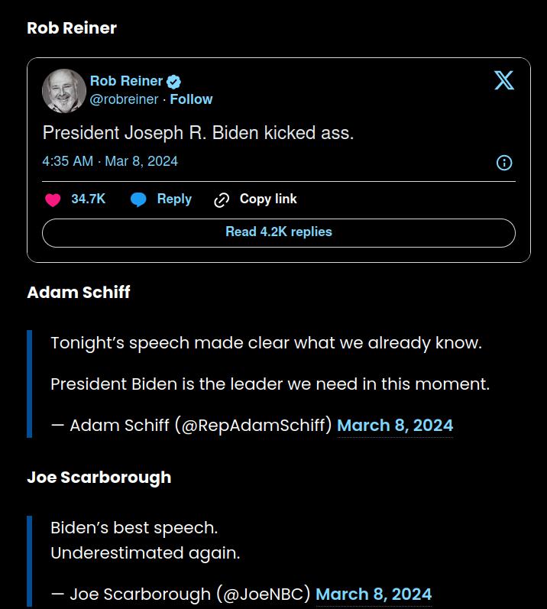Open Read 4.2K replies button

click(279, 232)
